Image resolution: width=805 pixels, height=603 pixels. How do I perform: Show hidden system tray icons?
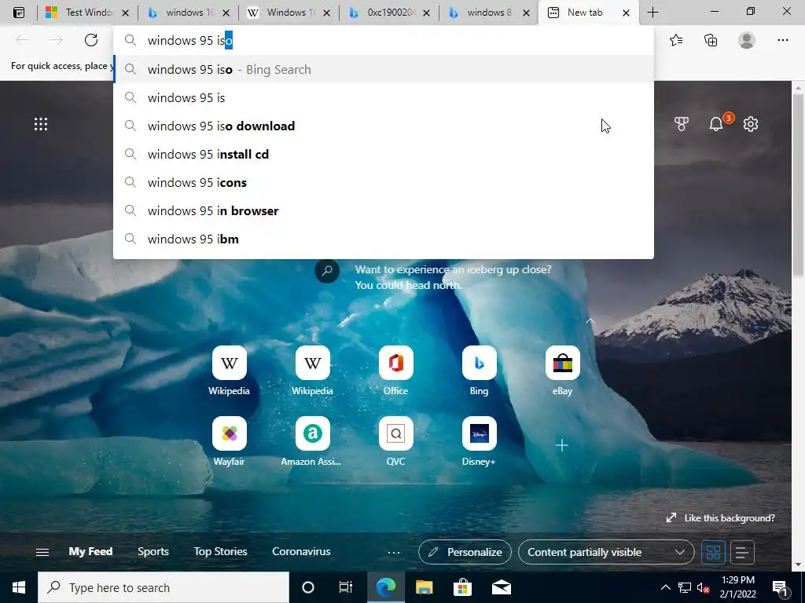click(x=665, y=587)
